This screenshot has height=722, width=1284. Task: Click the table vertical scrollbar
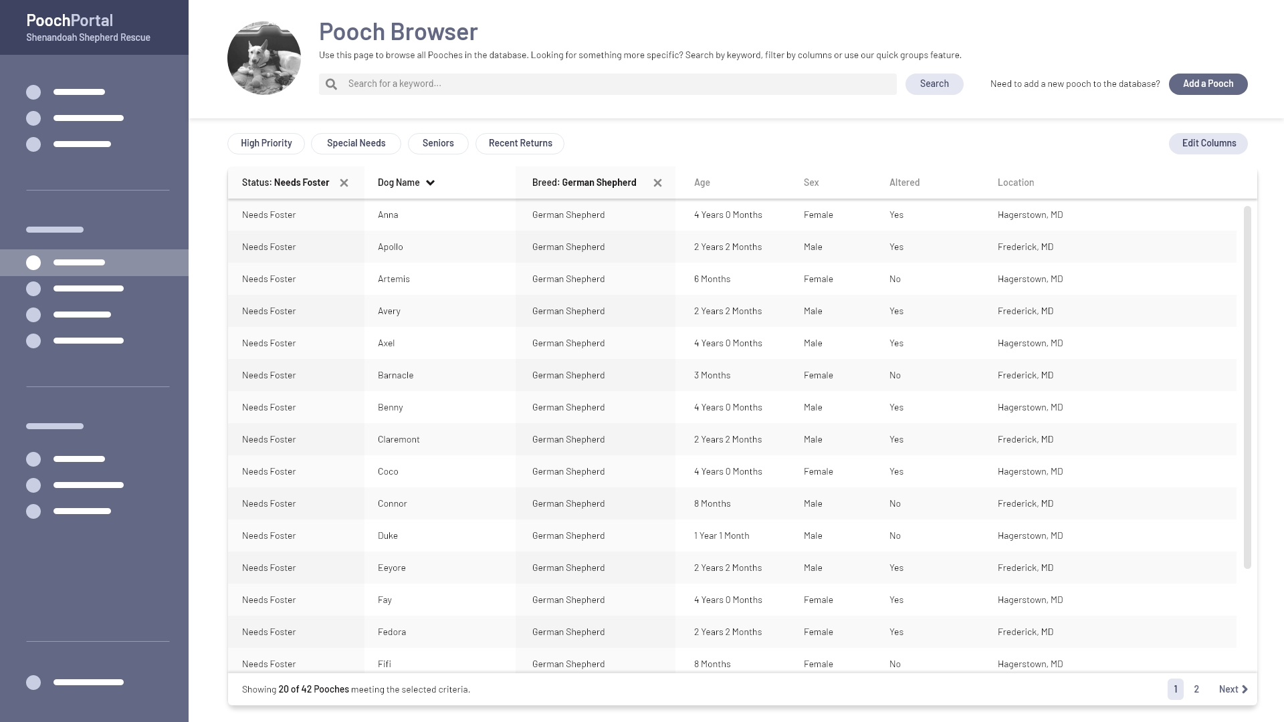pyautogui.click(x=1247, y=388)
